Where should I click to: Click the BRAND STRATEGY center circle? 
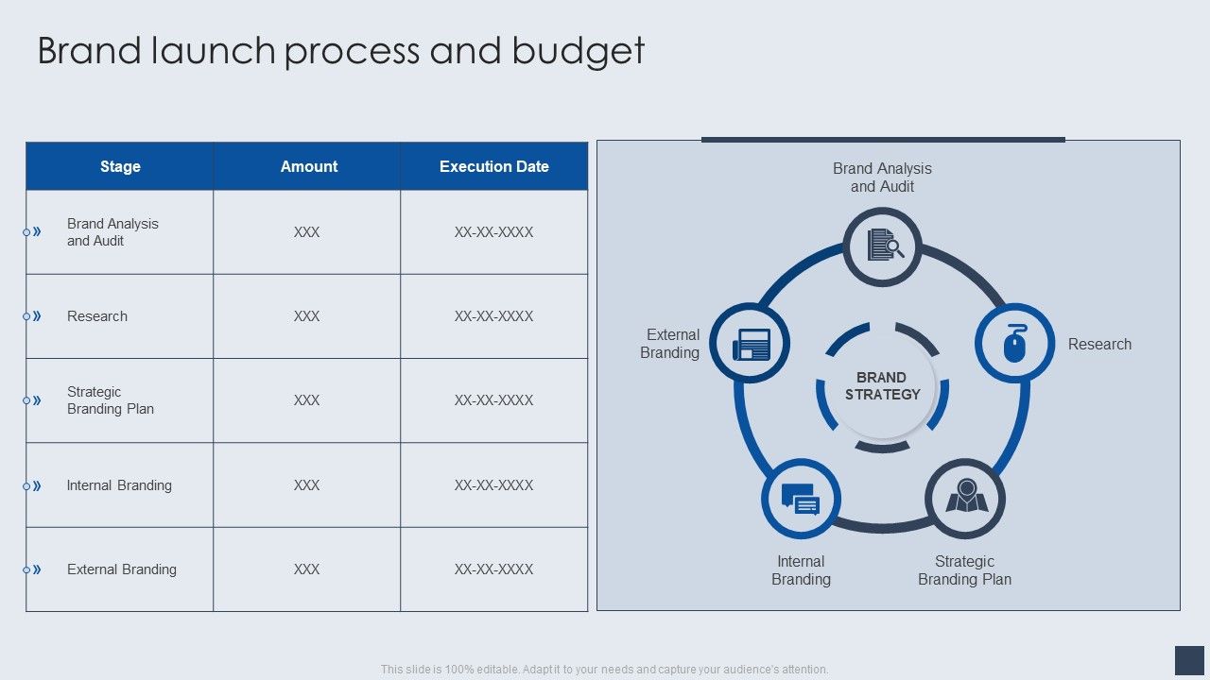[882, 386]
